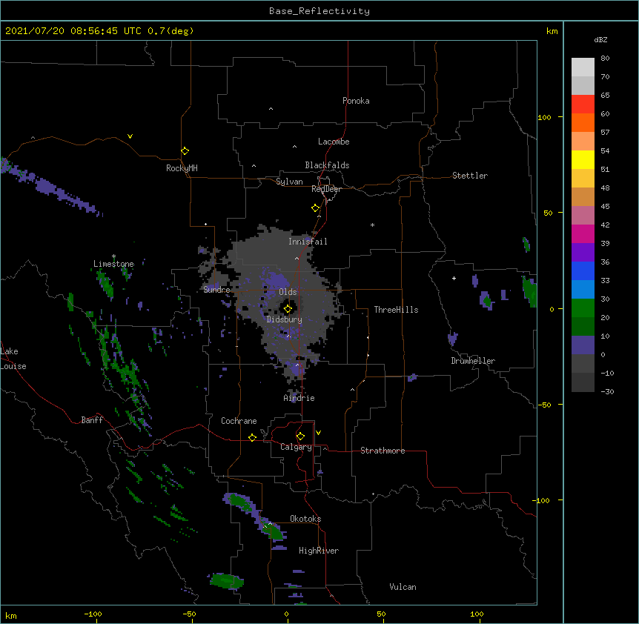The image size is (639, 624).
Task: Click the dBZ legend heading
Action: (x=600, y=40)
